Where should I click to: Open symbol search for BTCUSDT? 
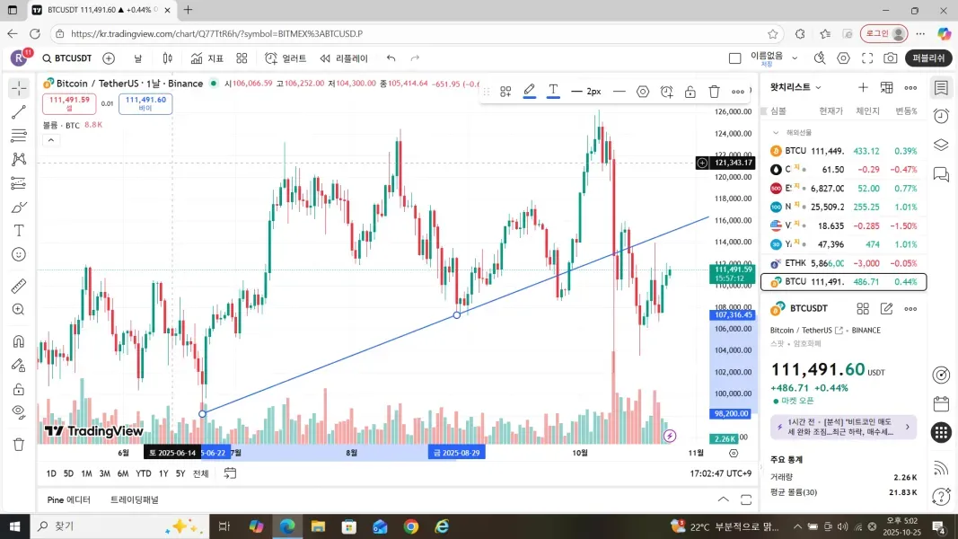coord(66,58)
